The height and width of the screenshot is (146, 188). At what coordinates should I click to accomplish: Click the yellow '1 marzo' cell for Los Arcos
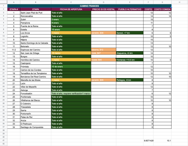71,33
